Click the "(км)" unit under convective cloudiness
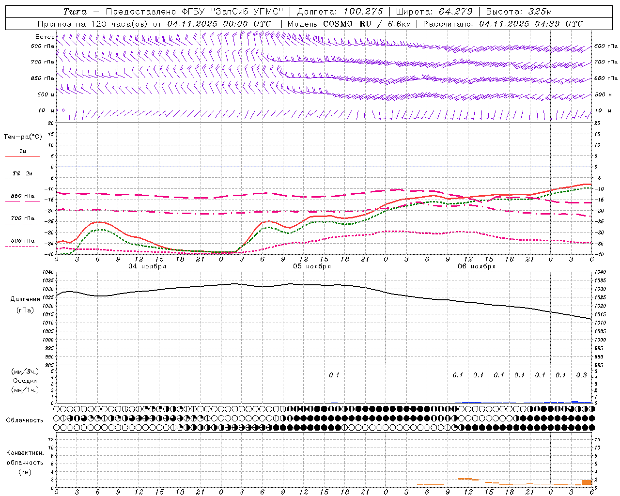Viewport: 620px width, 496px height. pos(25,472)
